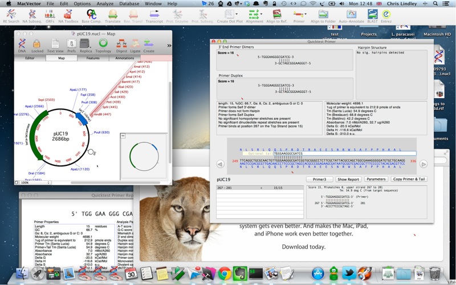
Task: Click the Primer3 button
Action: pyautogui.click(x=319, y=179)
